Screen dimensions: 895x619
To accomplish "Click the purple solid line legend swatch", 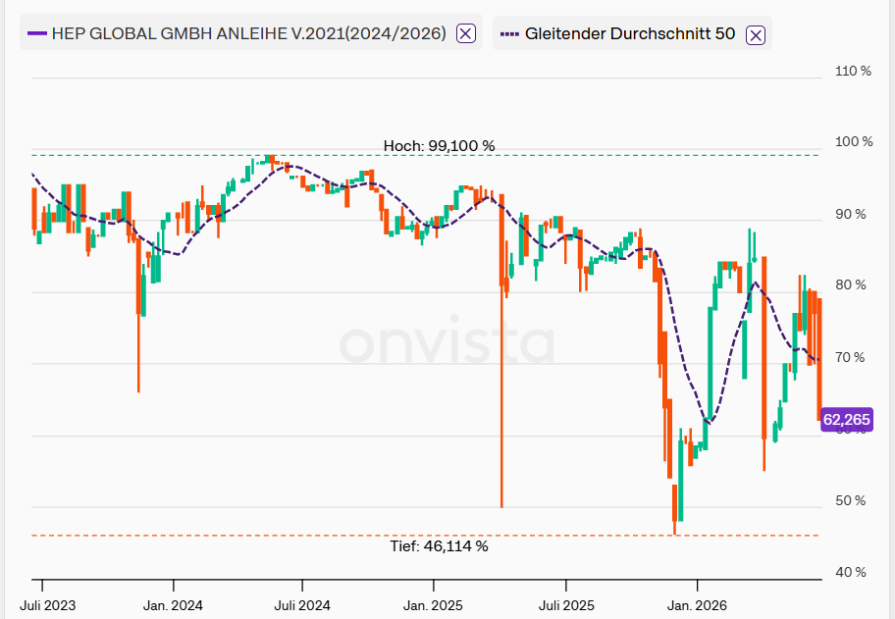I will coord(36,34).
